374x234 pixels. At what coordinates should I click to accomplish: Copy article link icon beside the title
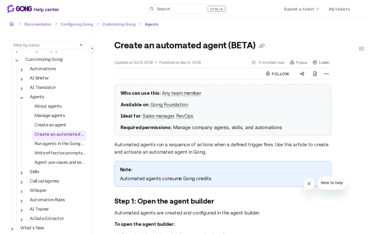[x=262, y=46]
